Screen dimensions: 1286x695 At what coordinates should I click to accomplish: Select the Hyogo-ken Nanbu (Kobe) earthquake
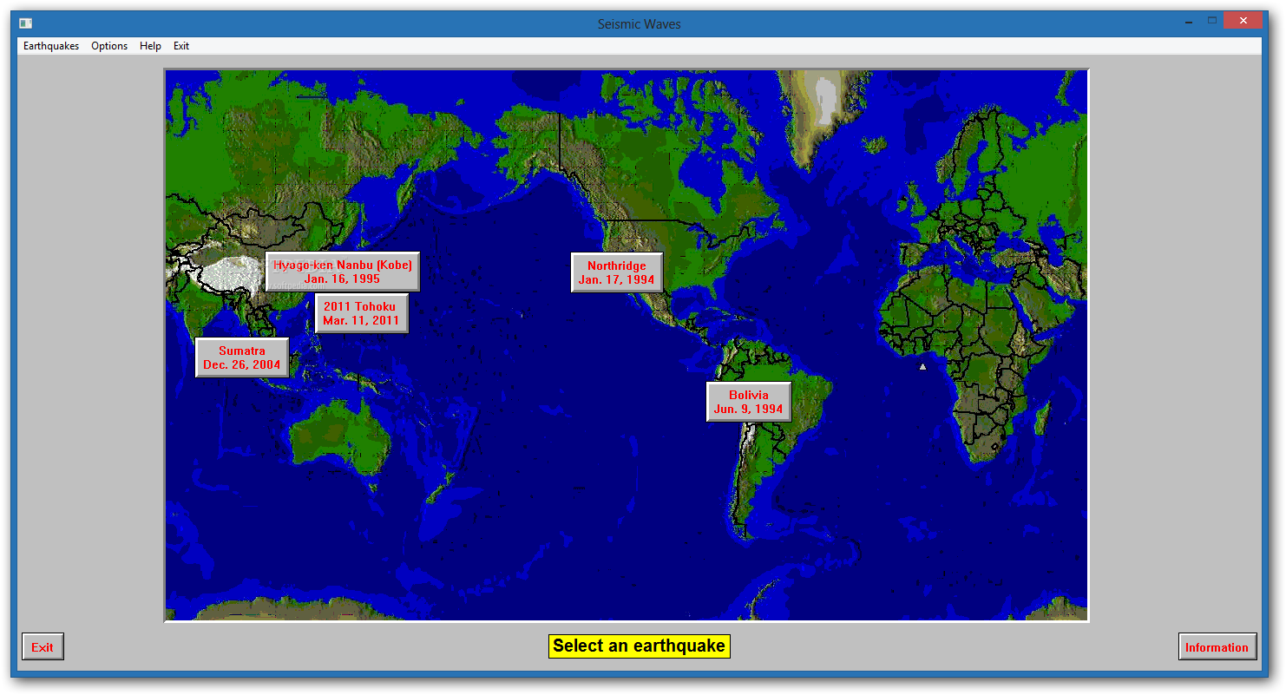tap(343, 272)
